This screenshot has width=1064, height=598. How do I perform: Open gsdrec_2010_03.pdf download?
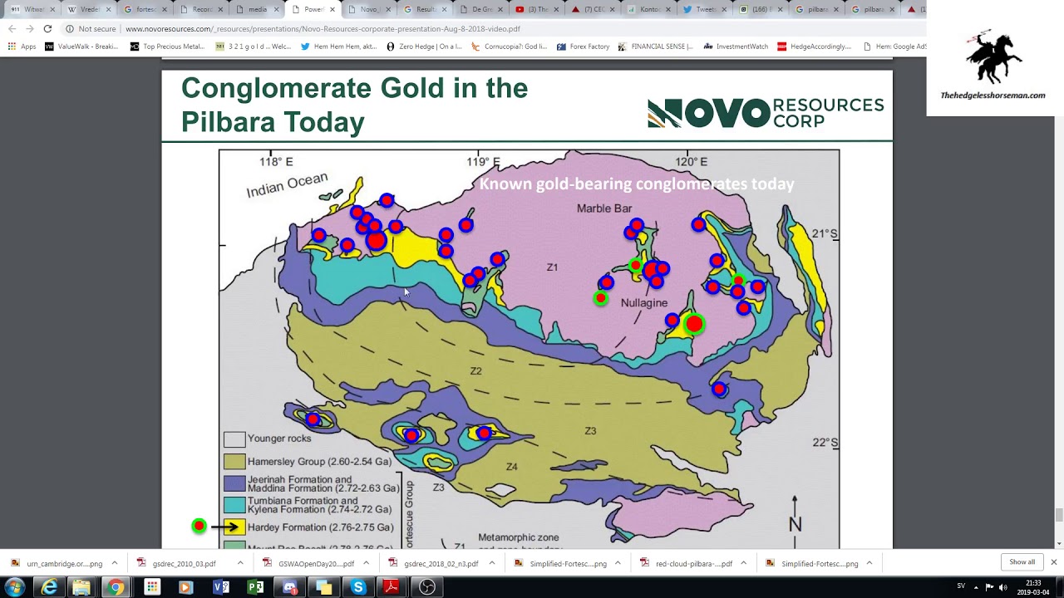[176, 563]
